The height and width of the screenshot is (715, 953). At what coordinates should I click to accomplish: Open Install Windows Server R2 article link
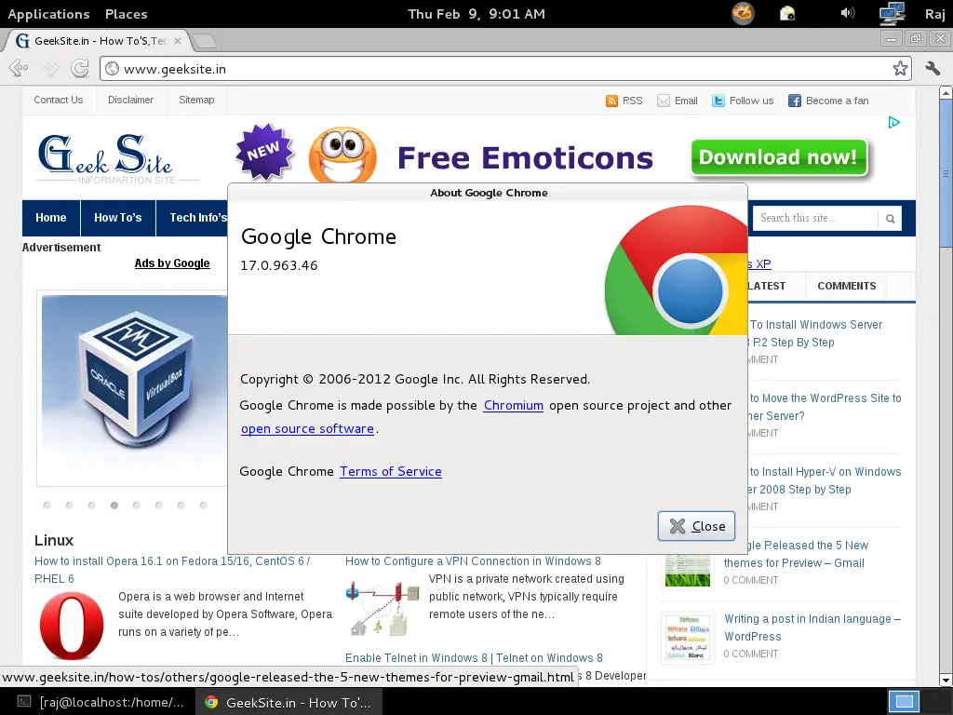pyautogui.click(x=815, y=333)
